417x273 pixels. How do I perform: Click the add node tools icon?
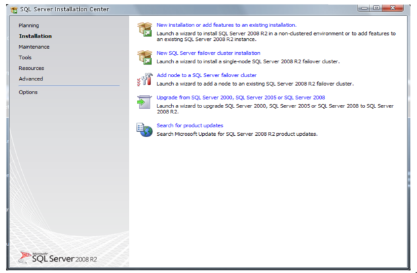[145, 79]
